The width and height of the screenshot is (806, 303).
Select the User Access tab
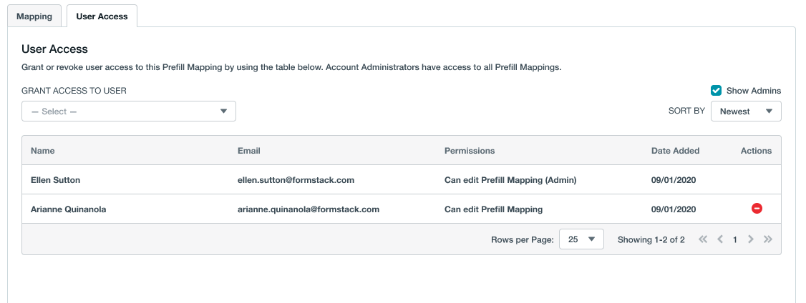click(x=102, y=16)
